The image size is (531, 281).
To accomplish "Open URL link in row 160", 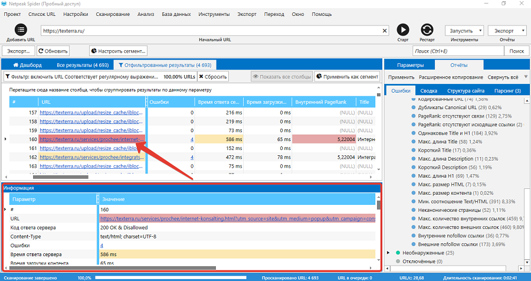I will (x=91, y=139).
